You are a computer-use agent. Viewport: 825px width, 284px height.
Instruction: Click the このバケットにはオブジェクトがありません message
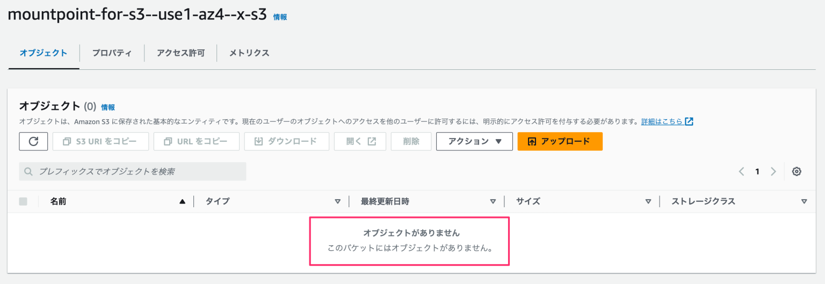pyautogui.click(x=410, y=249)
